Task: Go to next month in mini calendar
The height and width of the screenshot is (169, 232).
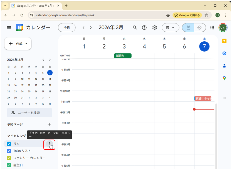Action: 50,60
